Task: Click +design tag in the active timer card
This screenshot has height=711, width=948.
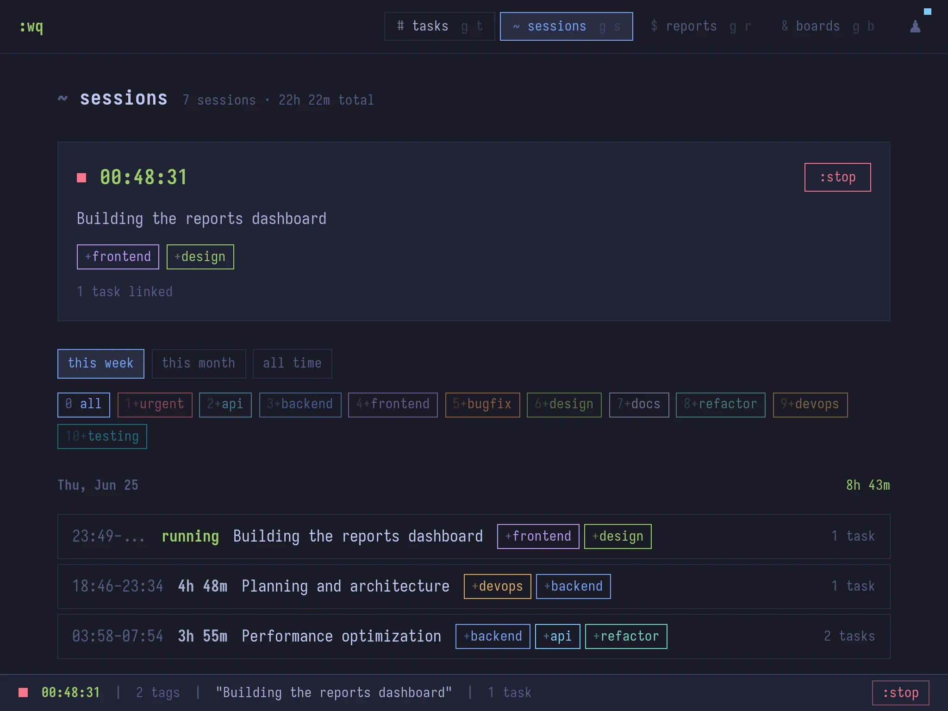Action: 200,257
